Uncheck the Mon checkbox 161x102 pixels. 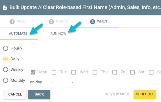point(33,72)
